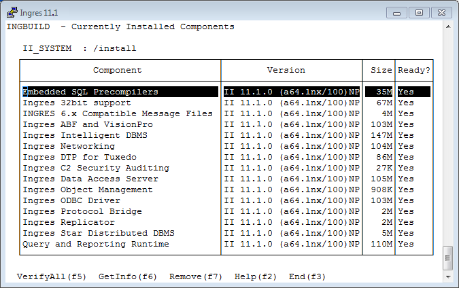Select VerifyAll(f5) menu command

(x=52, y=276)
